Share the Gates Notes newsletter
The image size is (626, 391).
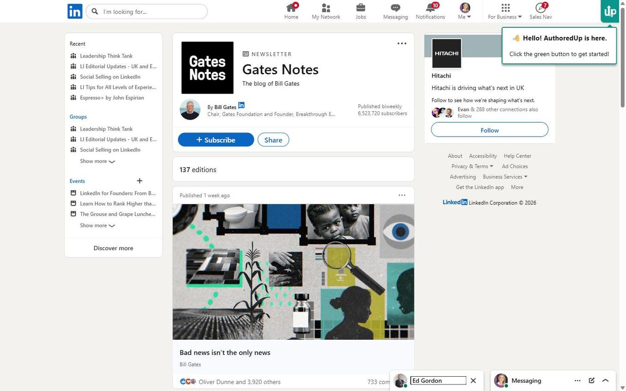(273, 140)
